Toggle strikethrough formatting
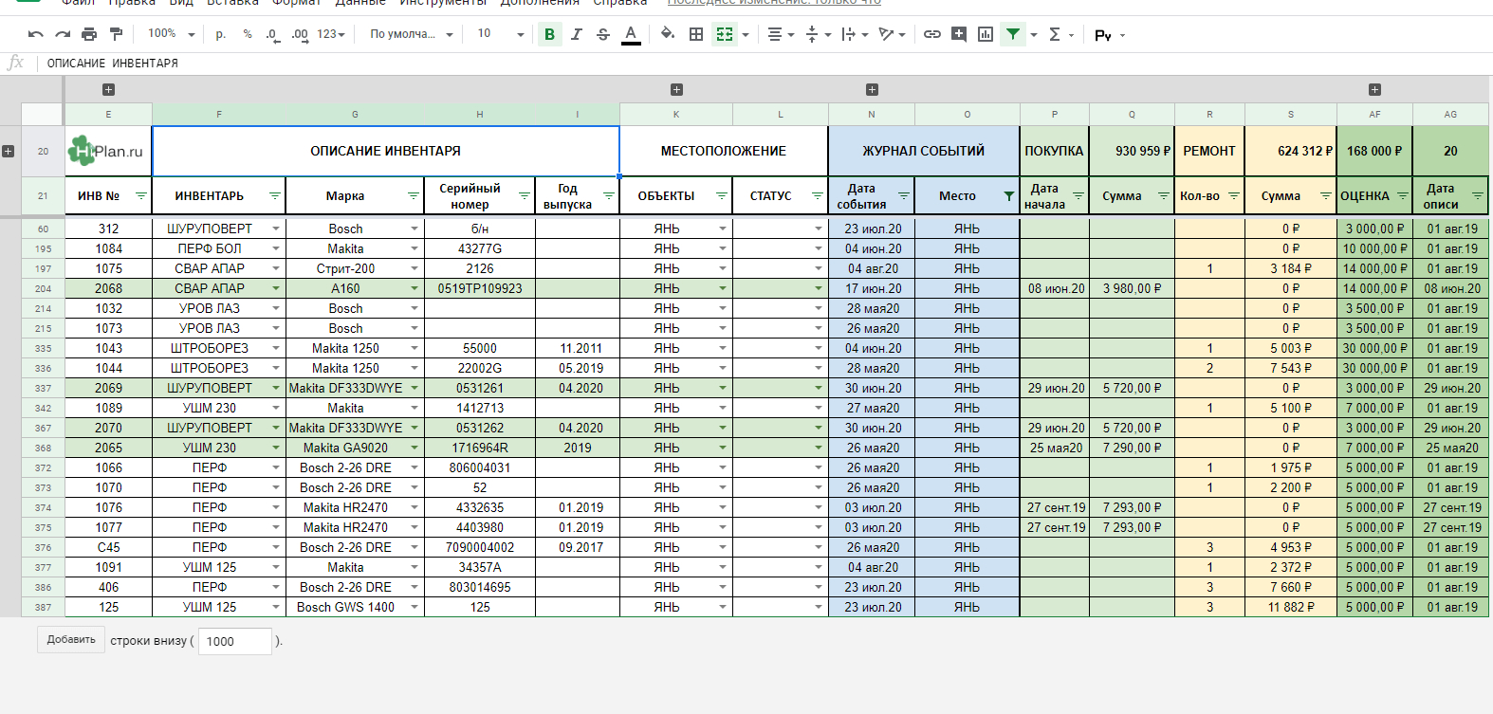The height and width of the screenshot is (714, 1493). pyautogui.click(x=602, y=34)
